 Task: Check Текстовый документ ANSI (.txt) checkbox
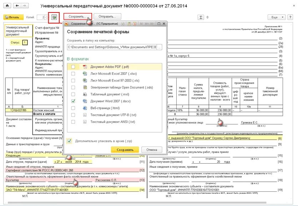coord(73,122)
